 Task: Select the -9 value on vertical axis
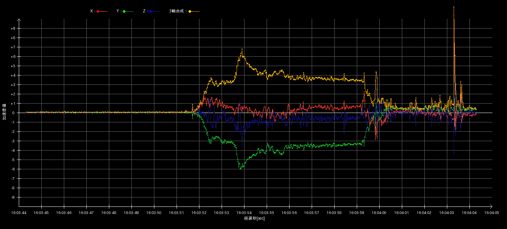pos(13,197)
